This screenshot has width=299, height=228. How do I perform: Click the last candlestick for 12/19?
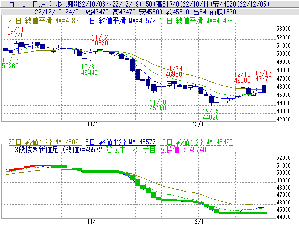pyautogui.click(x=264, y=89)
